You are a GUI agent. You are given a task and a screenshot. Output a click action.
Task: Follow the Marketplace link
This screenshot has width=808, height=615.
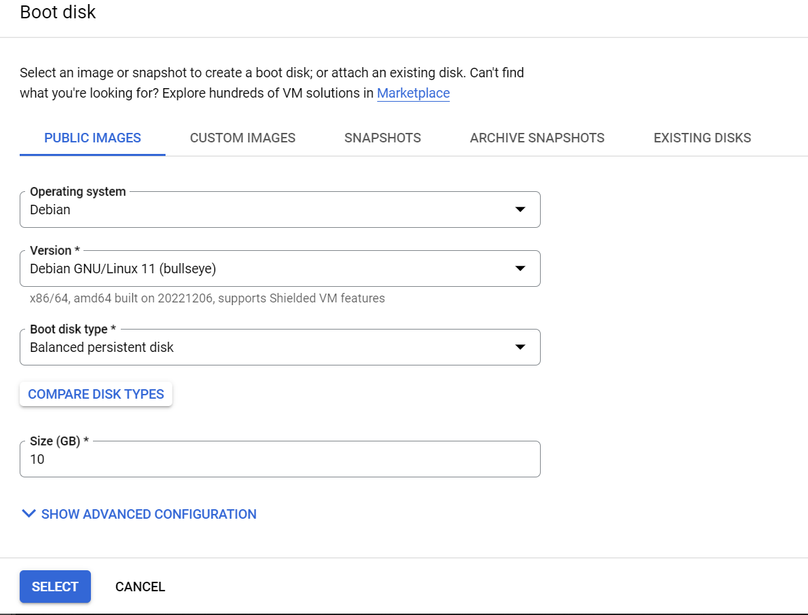pyautogui.click(x=413, y=94)
